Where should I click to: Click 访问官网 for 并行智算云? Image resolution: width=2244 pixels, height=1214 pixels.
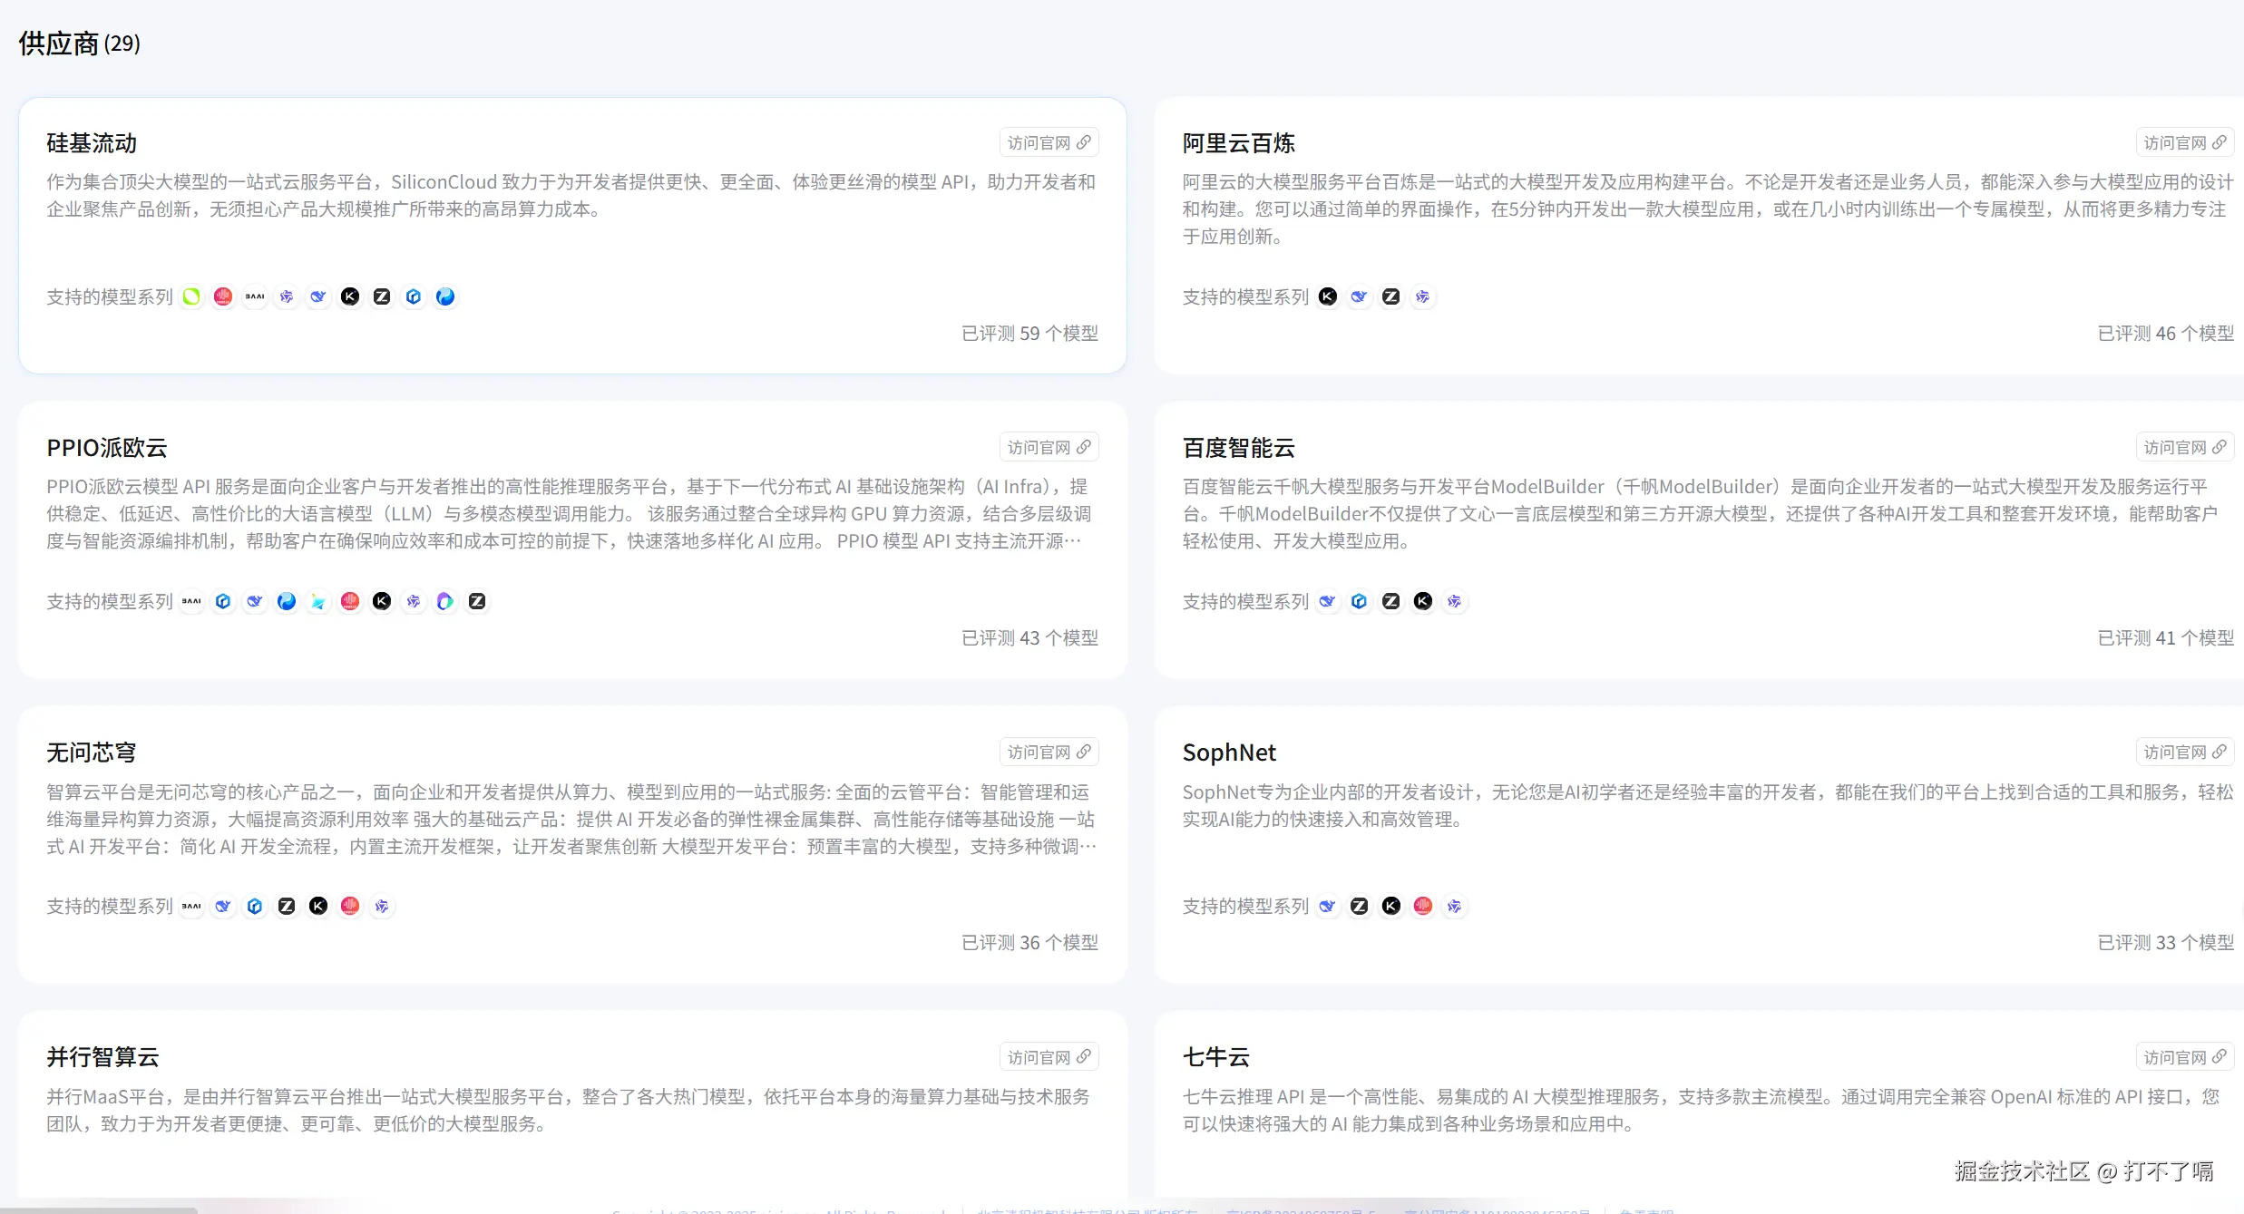click(x=1049, y=1057)
